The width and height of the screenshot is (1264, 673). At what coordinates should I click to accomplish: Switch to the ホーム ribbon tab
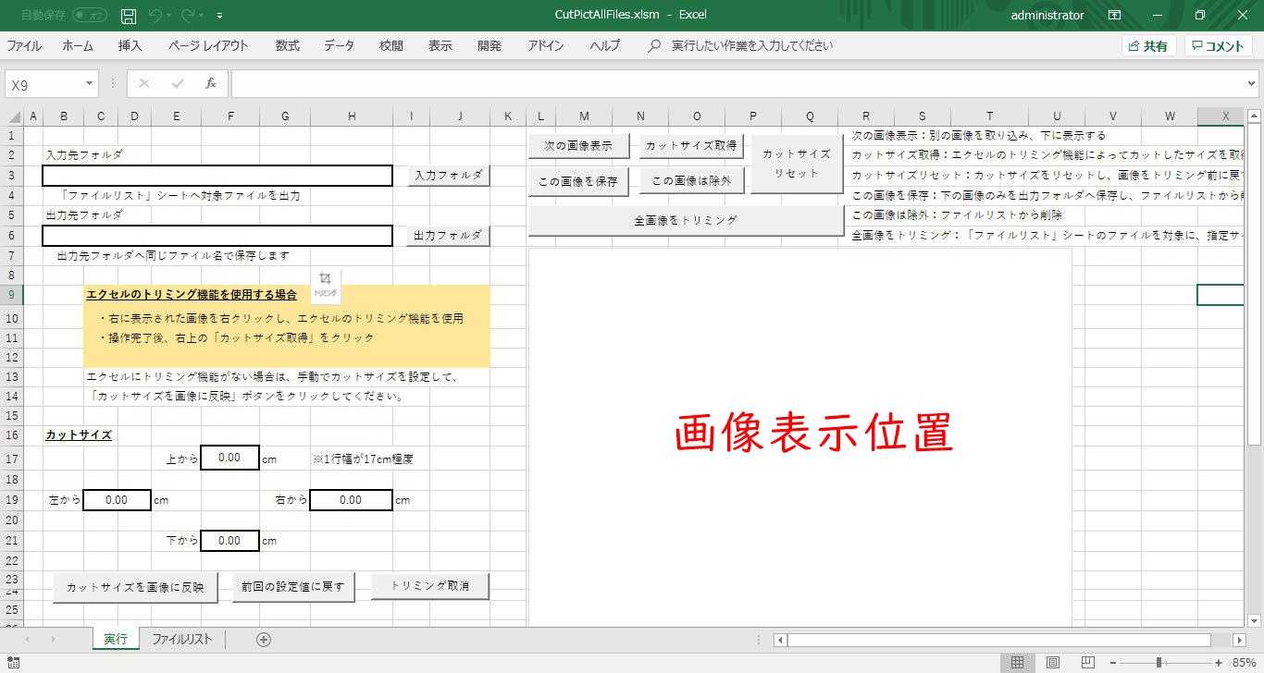(78, 45)
